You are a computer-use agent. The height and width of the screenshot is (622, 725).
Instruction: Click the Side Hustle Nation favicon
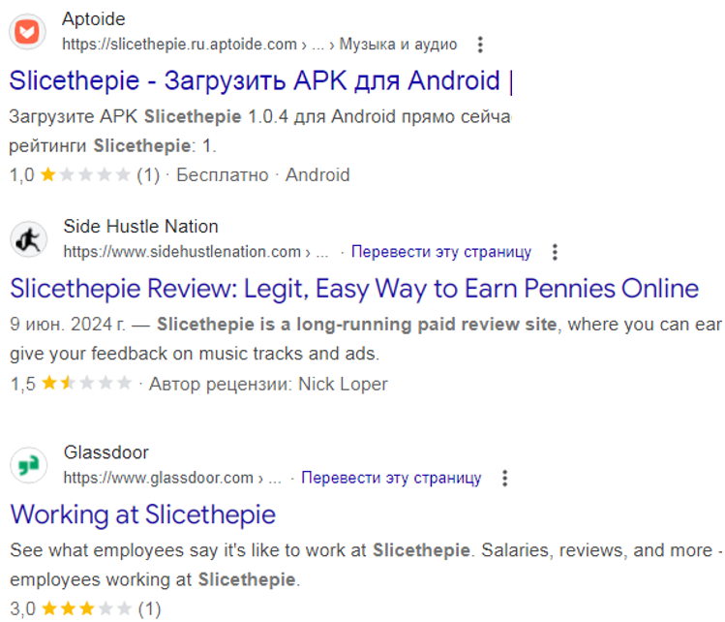tap(28, 238)
